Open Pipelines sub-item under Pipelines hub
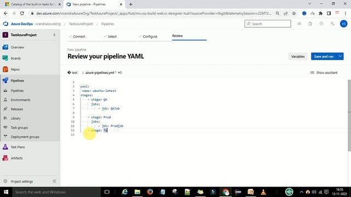This screenshot has width=351, height=197. click(x=17, y=90)
